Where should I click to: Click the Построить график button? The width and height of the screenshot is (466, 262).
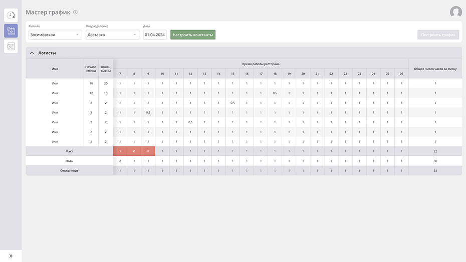pyautogui.click(x=438, y=35)
